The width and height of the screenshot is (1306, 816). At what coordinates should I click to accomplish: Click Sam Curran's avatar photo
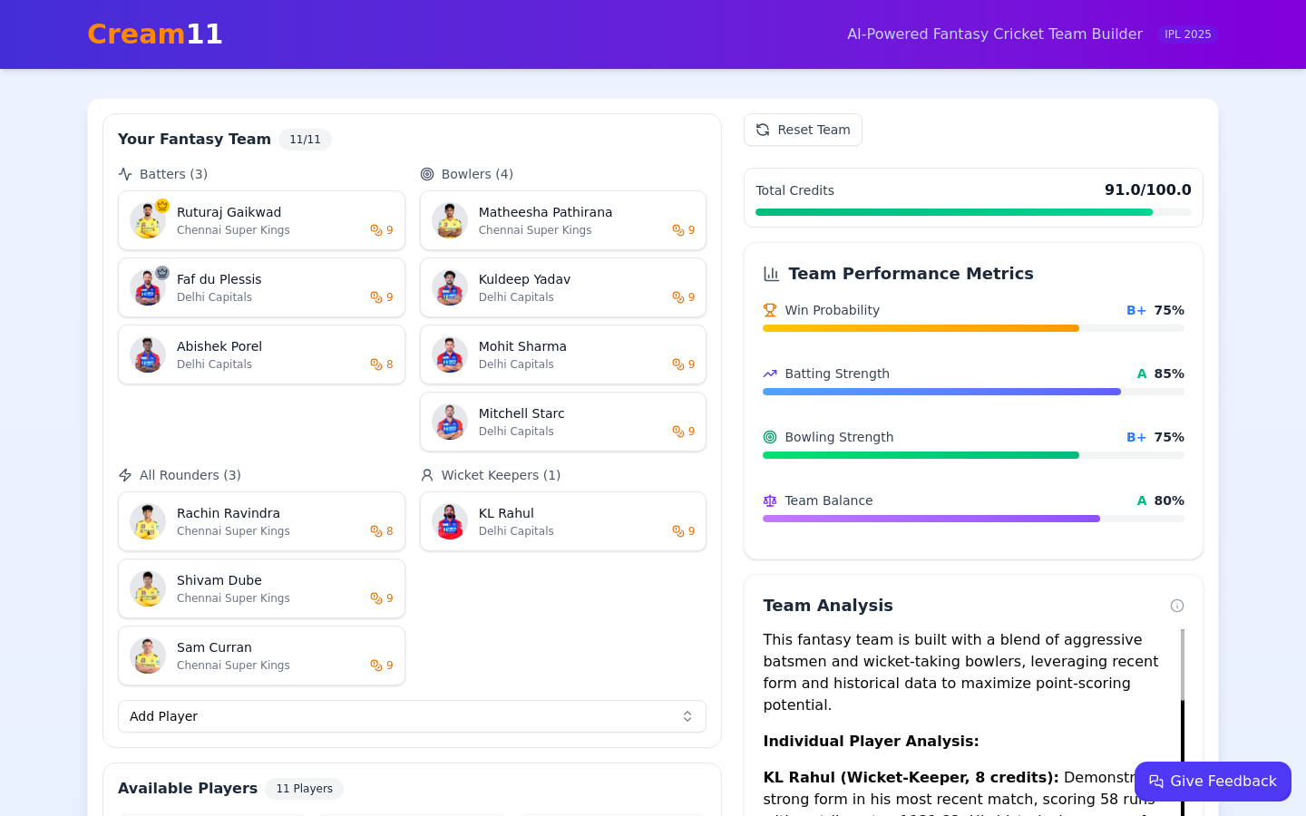148,656
